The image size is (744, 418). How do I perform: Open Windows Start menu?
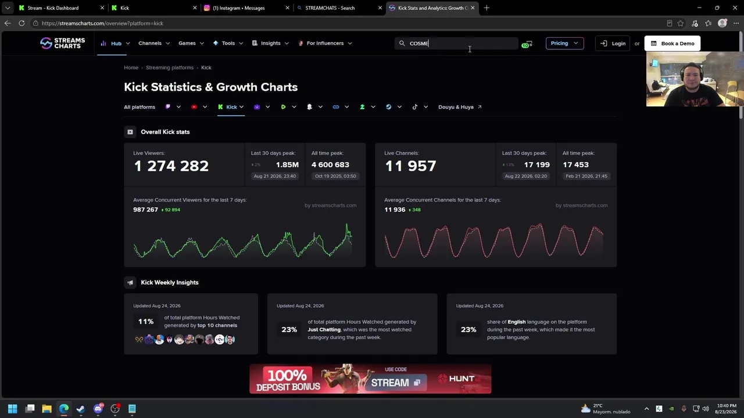point(13,409)
